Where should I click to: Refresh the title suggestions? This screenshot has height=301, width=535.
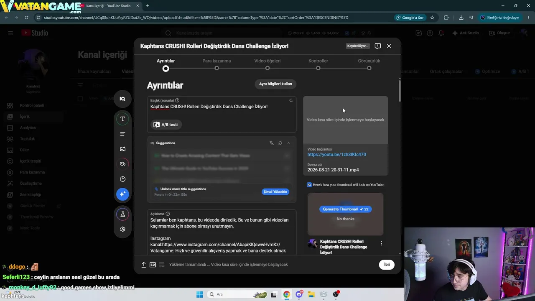(x=280, y=143)
